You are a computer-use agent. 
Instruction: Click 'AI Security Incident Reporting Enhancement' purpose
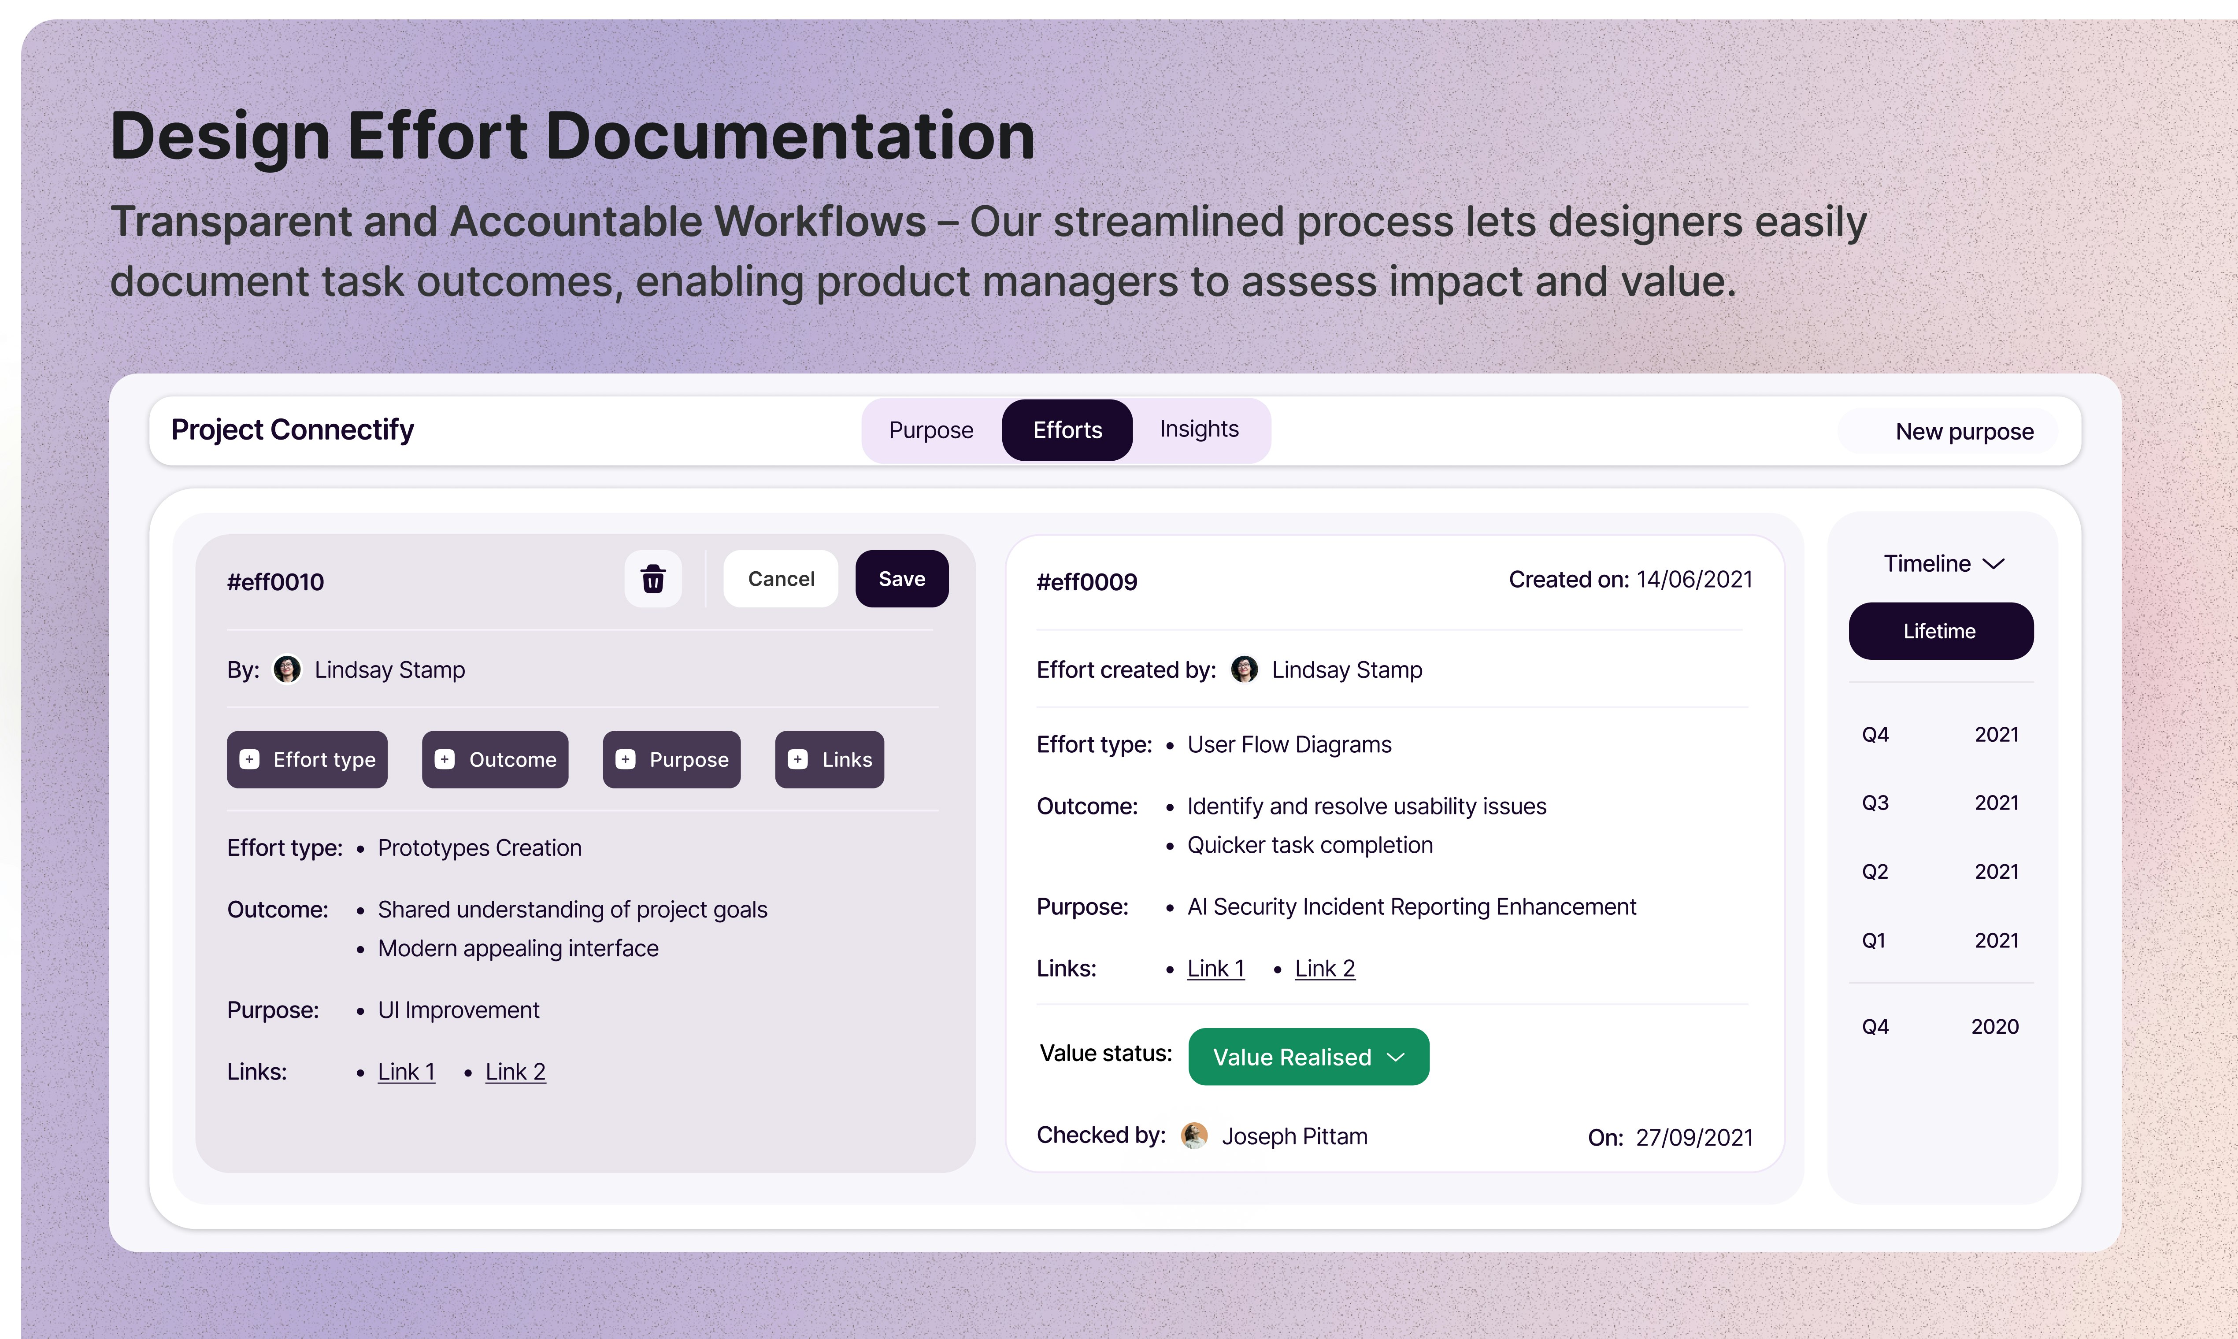pos(1412,907)
